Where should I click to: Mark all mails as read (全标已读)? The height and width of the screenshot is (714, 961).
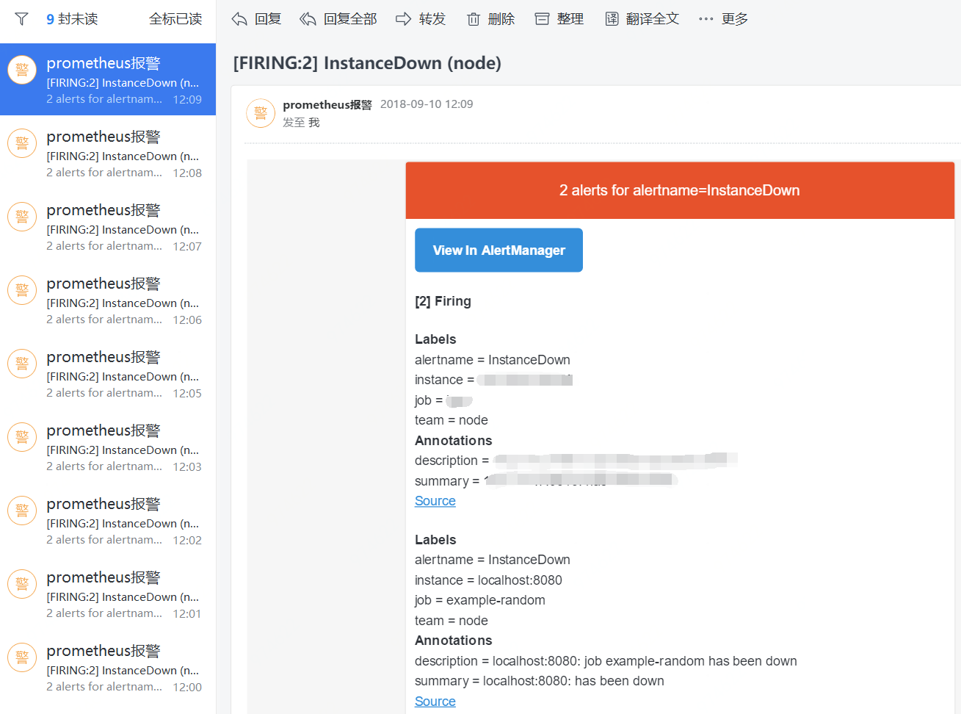pos(175,19)
